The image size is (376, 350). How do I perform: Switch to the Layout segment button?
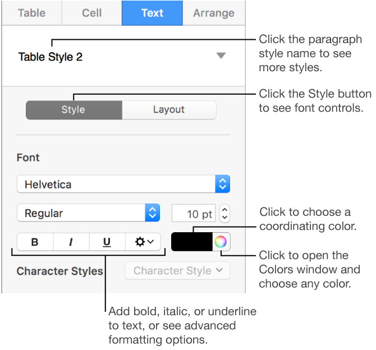click(x=169, y=110)
